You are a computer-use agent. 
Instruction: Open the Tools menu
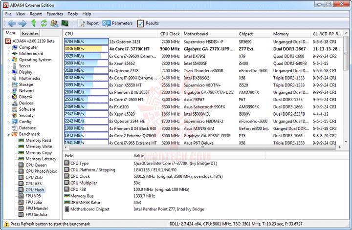pos(72,14)
